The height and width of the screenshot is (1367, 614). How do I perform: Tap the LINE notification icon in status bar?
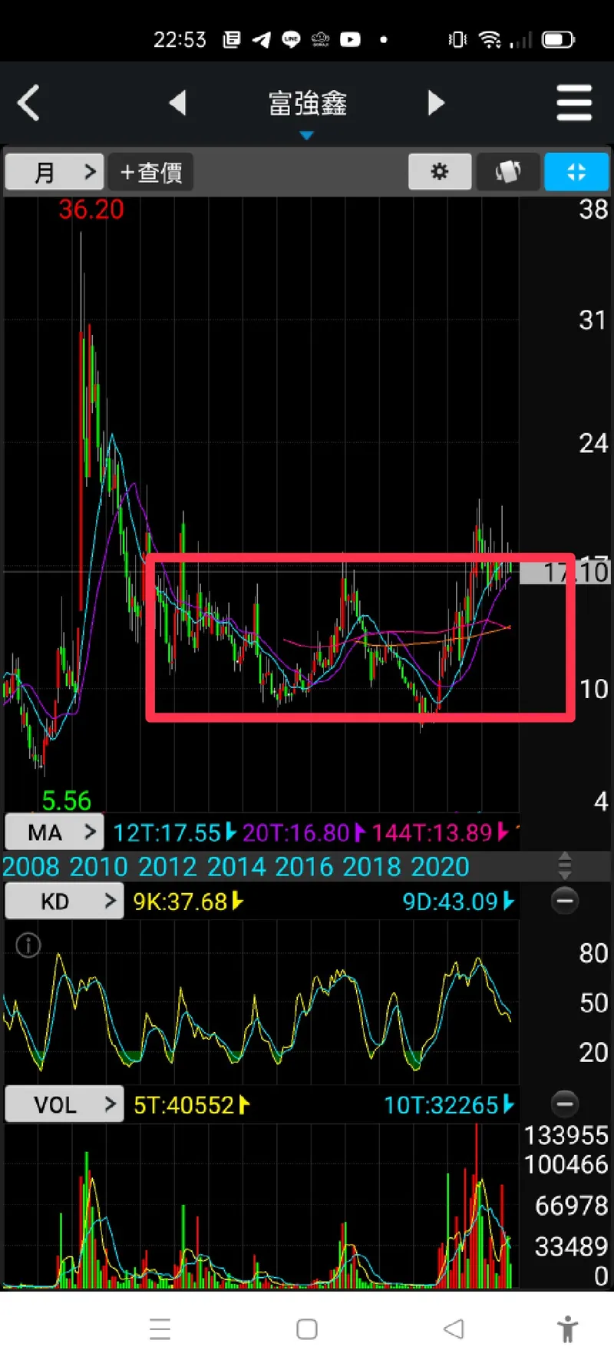(x=291, y=39)
